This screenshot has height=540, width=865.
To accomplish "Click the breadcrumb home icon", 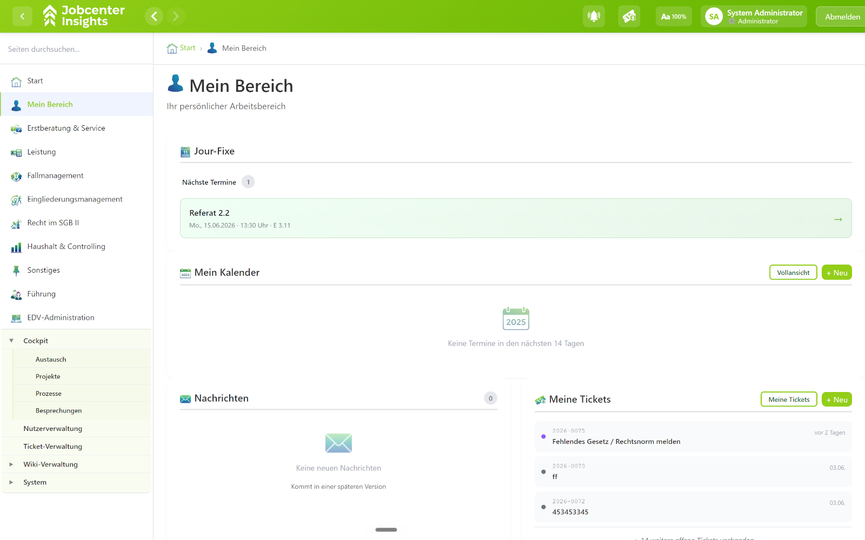I will [172, 48].
